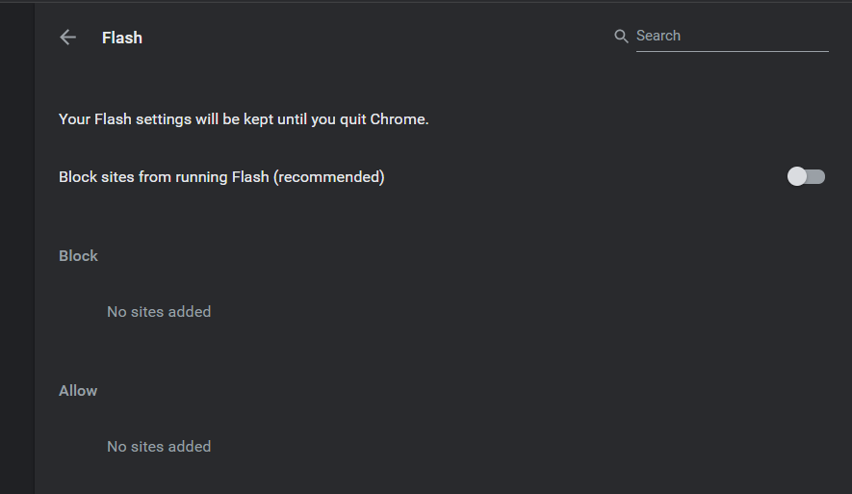852x494 pixels.
Task: Select the Allow section heading
Action: pos(78,391)
